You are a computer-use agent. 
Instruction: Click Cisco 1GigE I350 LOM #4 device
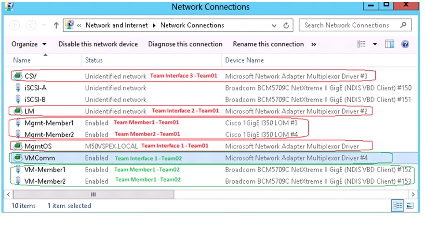tap(261, 134)
